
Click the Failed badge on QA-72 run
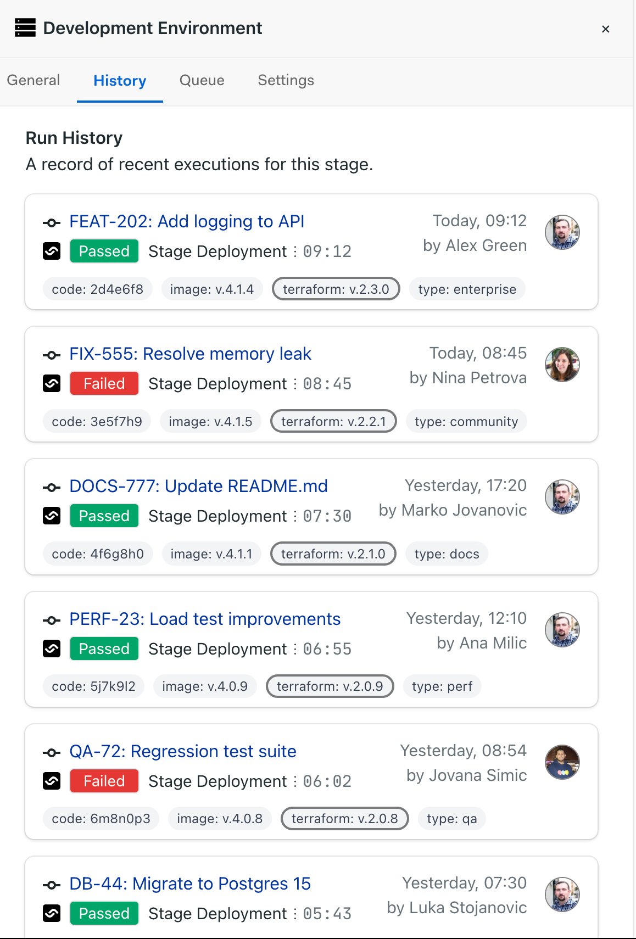point(104,781)
